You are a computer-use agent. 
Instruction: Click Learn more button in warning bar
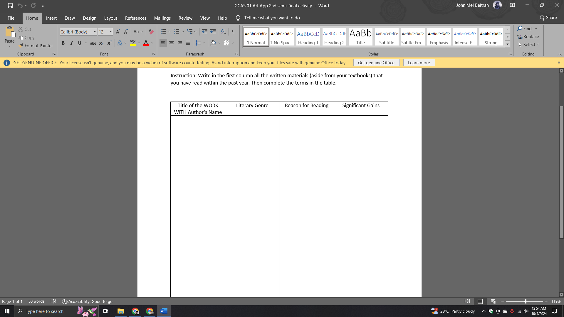[x=419, y=63]
